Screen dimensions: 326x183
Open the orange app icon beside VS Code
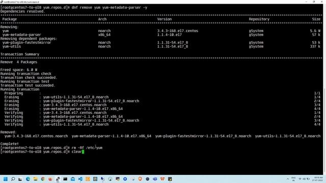(88, 179)
